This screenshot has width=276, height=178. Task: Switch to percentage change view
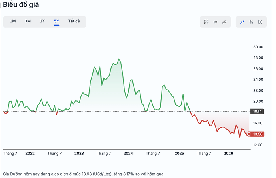coord(251,22)
